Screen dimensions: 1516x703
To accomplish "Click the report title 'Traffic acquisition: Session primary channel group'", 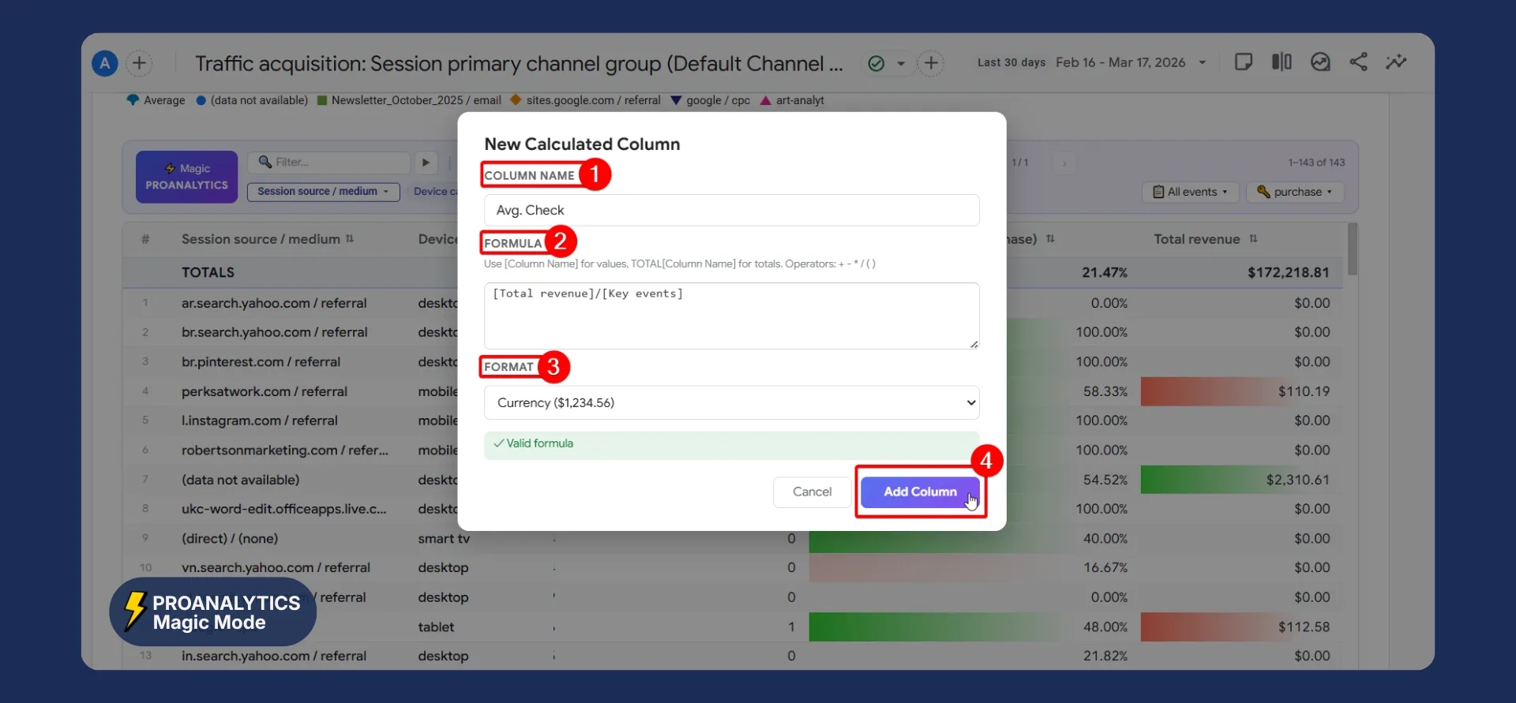I will point(519,64).
